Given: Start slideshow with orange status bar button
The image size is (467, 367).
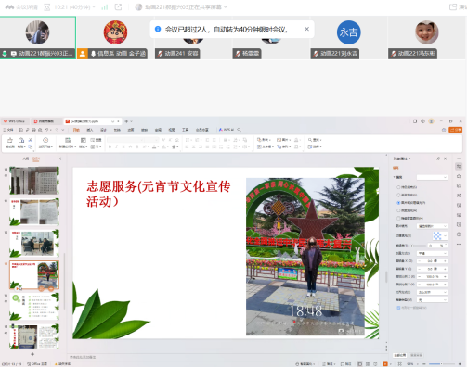Looking at the screenshot, I should pyautogui.click(x=385, y=364).
